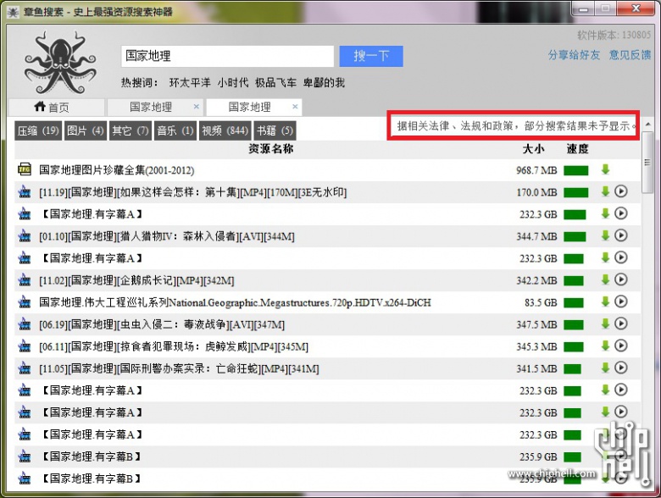This screenshot has width=661, height=498.
Task: Click the 搜一下 search button
Action: pyautogui.click(x=371, y=56)
